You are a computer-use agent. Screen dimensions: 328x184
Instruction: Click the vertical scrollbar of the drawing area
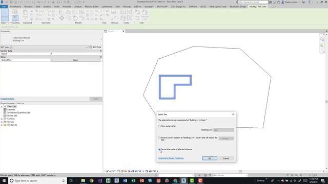click(x=326, y=101)
